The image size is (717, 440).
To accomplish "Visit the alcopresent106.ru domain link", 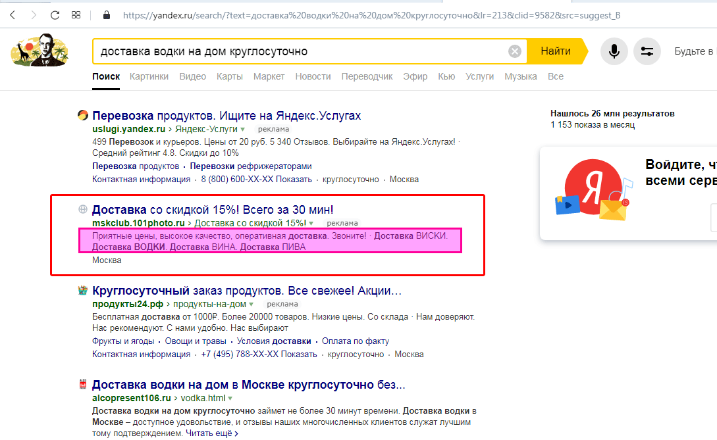I will 132,399.
